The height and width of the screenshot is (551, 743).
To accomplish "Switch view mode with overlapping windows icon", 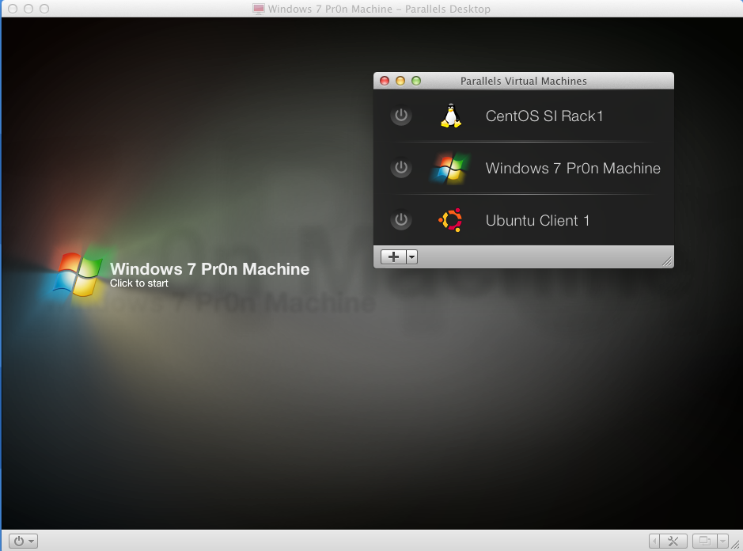I will [704, 541].
